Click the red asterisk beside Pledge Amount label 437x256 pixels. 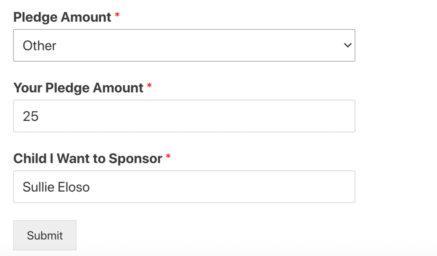click(x=117, y=16)
